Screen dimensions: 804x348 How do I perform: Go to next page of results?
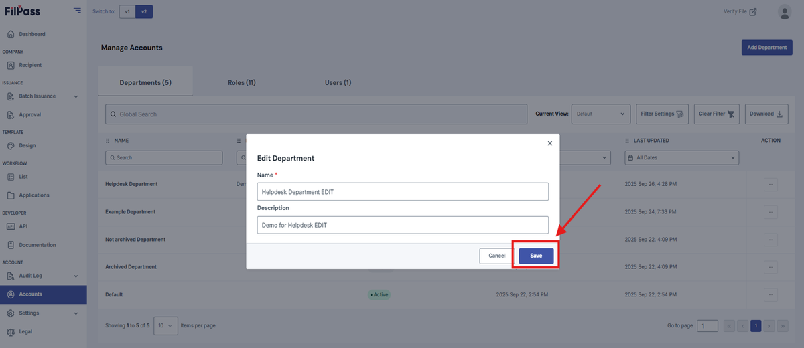(769, 325)
